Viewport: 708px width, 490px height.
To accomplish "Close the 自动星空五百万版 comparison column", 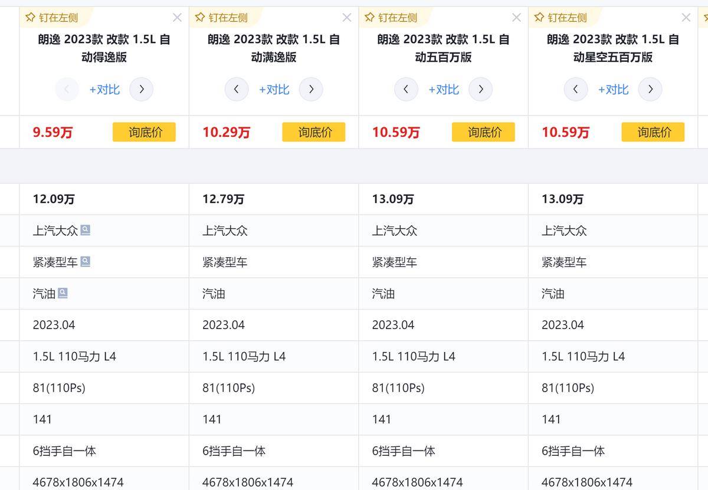I will click(x=686, y=18).
